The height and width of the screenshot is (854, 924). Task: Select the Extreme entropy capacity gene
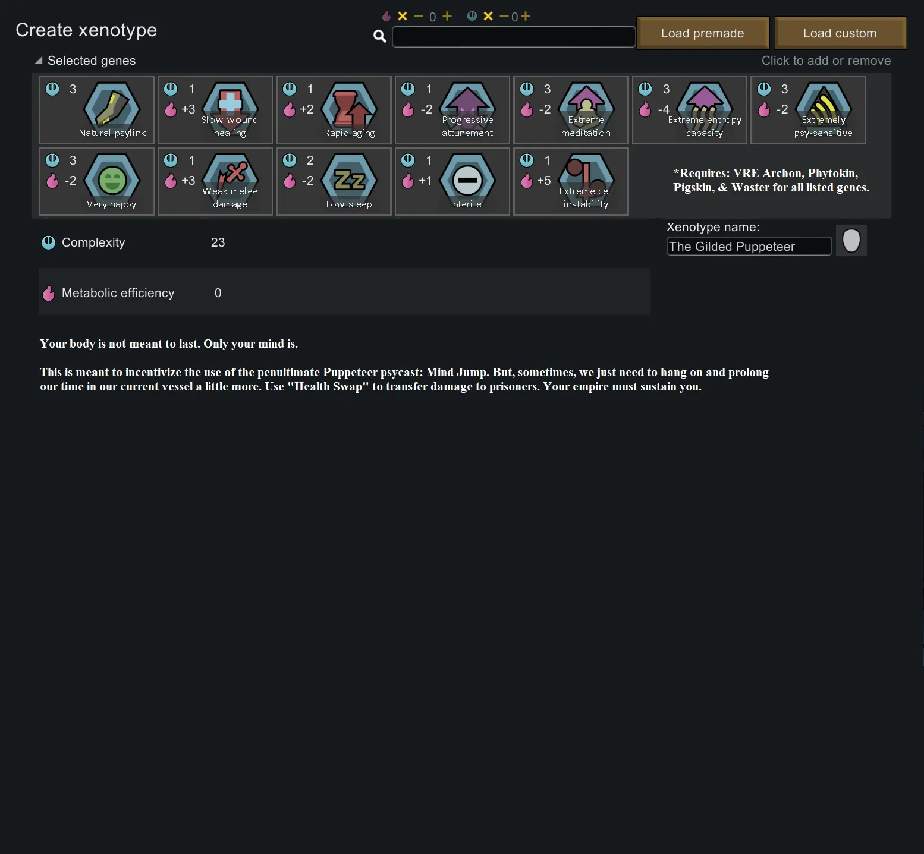coord(689,110)
